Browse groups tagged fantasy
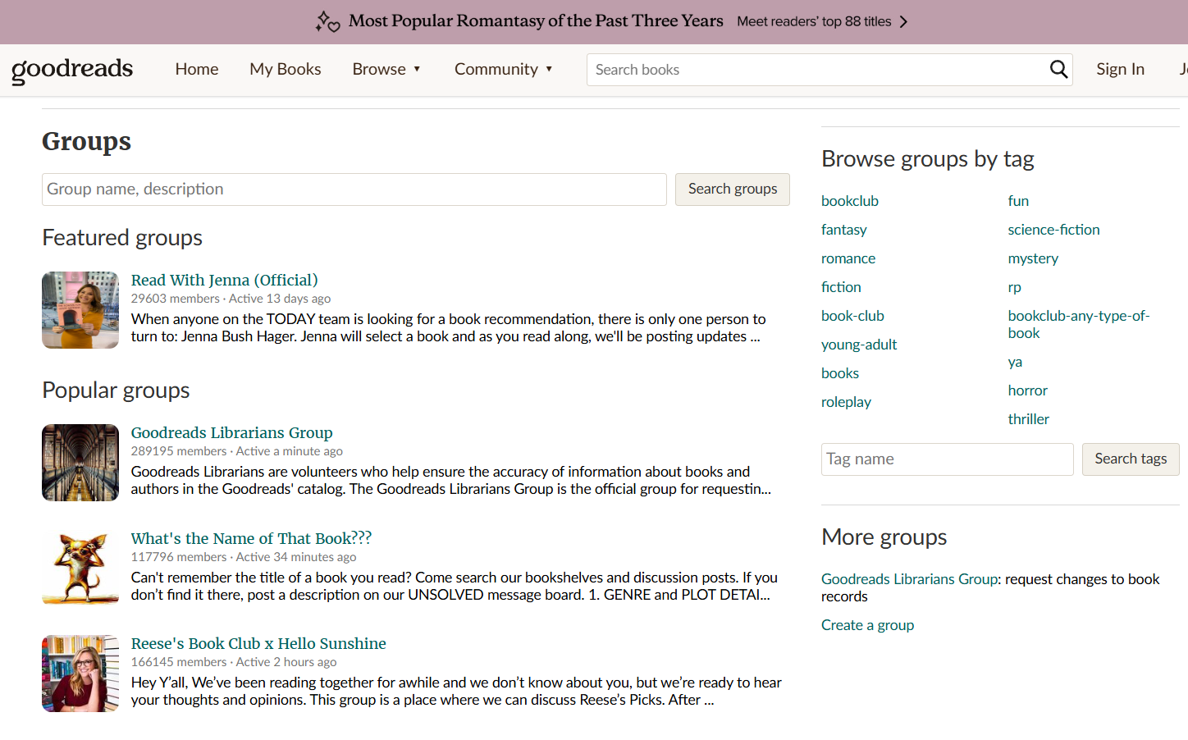 coord(844,230)
